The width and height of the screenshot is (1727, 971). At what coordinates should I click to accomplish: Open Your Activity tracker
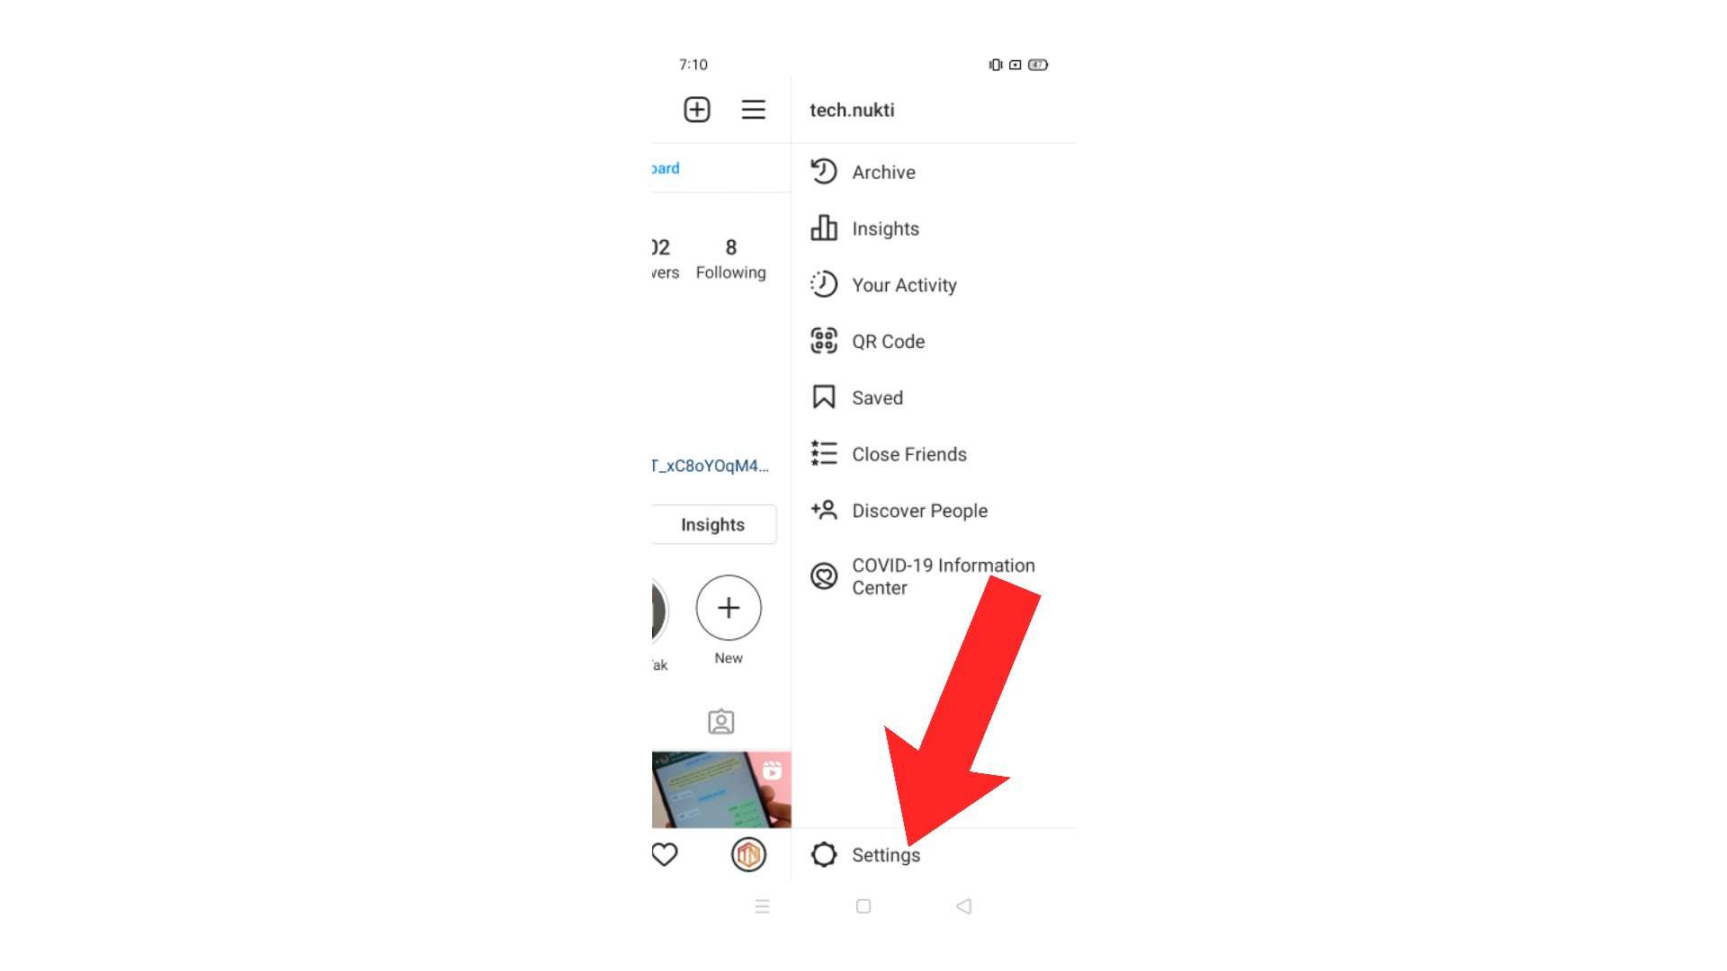coord(904,284)
